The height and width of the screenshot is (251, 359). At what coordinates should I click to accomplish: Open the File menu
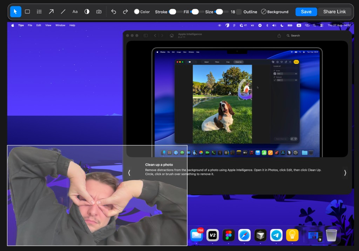pyautogui.click(x=30, y=26)
